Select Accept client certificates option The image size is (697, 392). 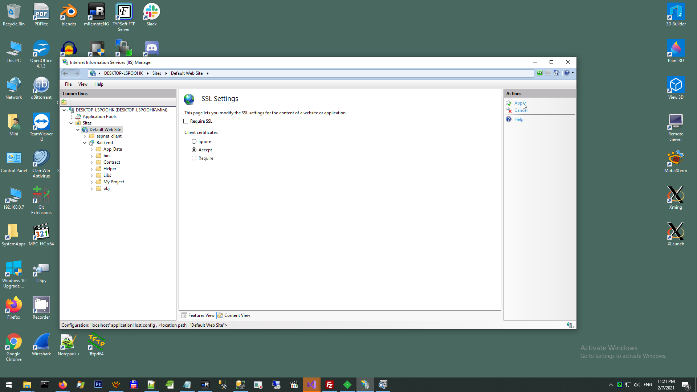click(x=194, y=150)
